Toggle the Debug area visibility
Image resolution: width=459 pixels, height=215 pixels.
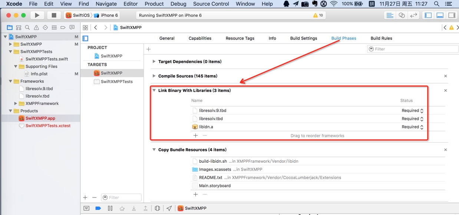[x=440, y=15]
